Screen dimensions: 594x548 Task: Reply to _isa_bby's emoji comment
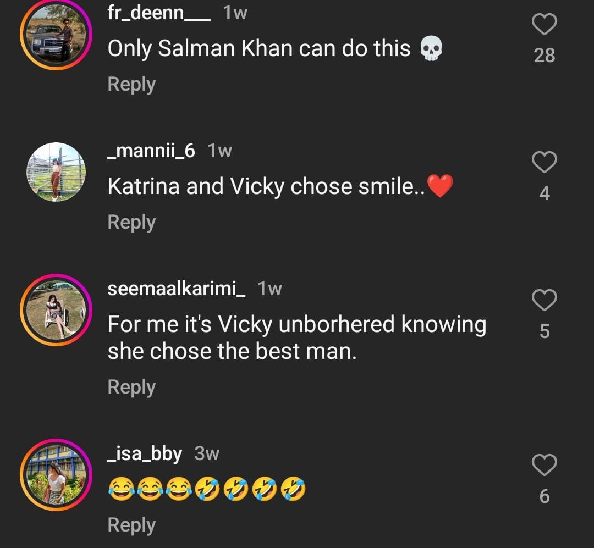[x=131, y=525]
